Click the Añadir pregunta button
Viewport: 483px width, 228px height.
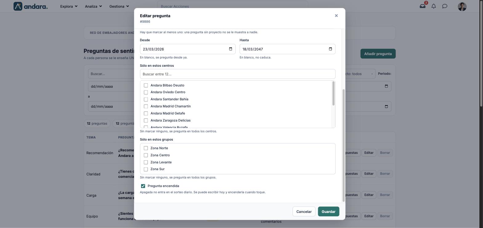click(x=378, y=54)
